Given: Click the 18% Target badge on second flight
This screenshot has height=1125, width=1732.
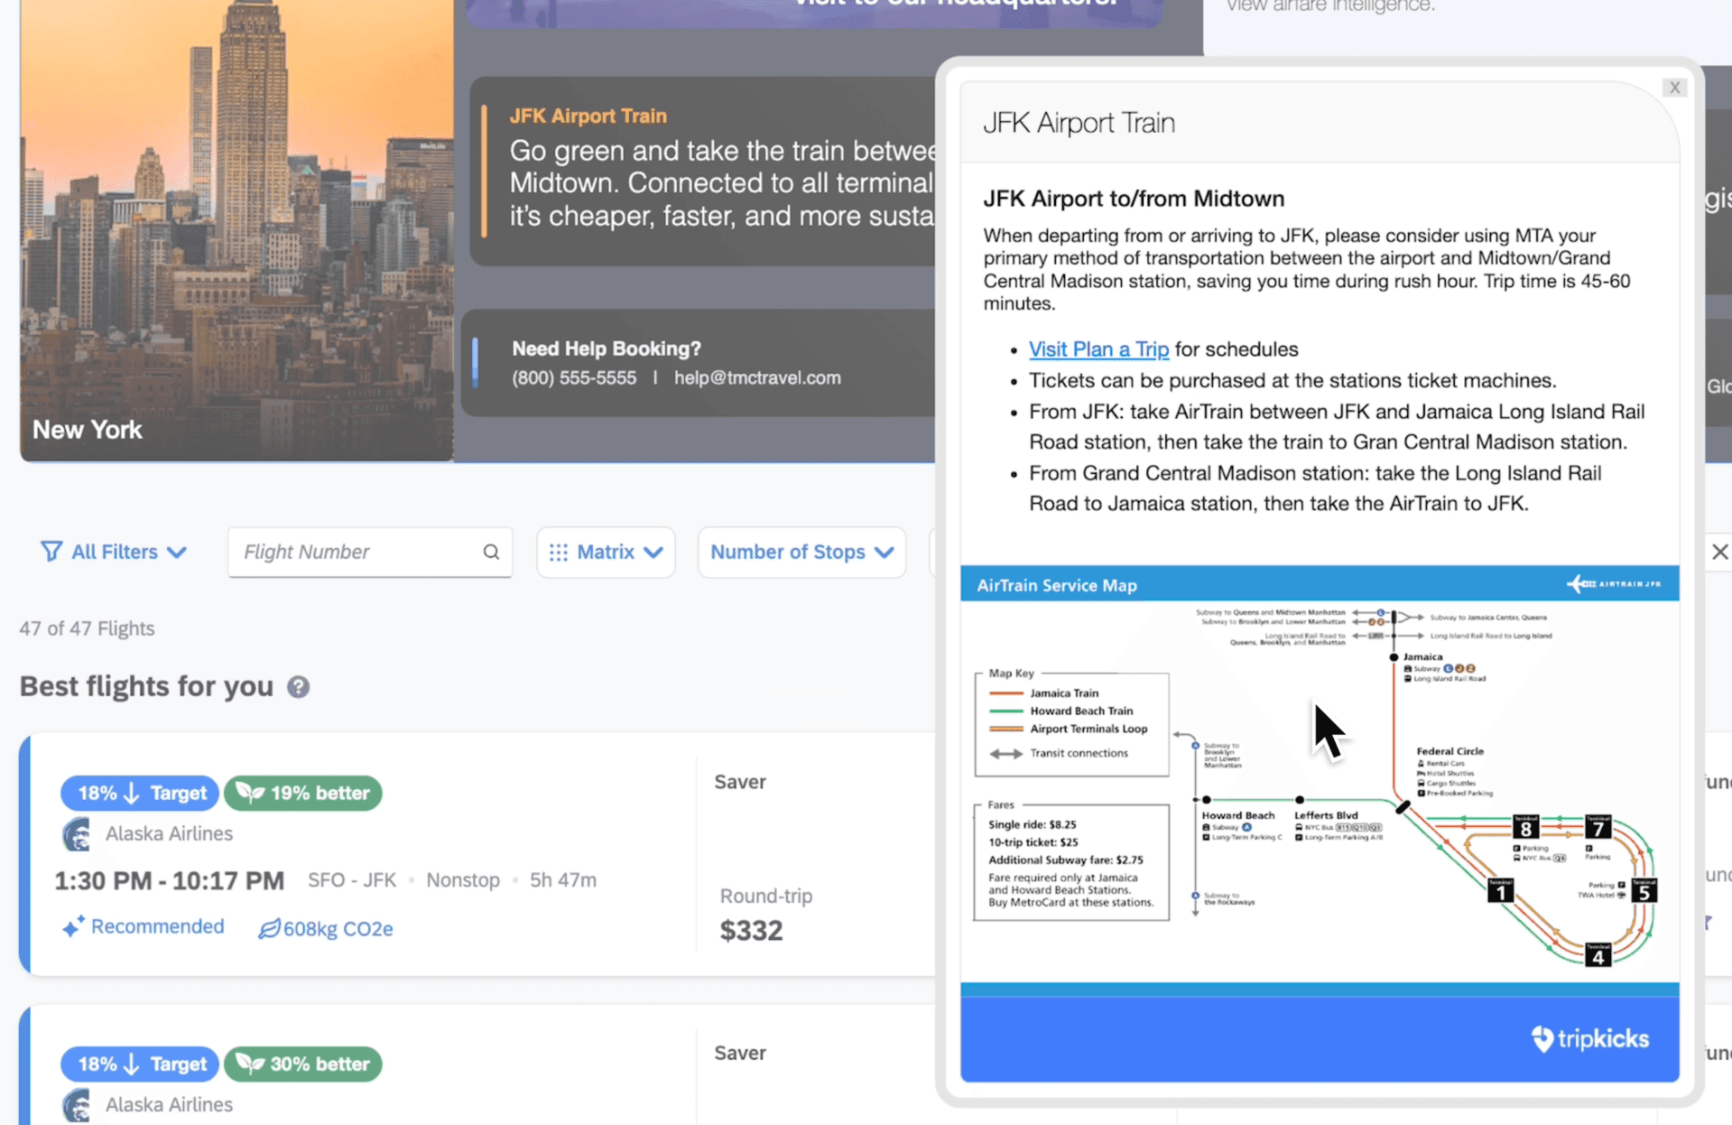Looking at the screenshot, I should 140,1064.
